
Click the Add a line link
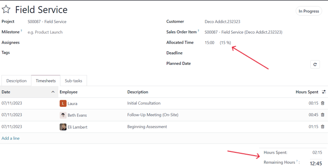coord(11,138)
